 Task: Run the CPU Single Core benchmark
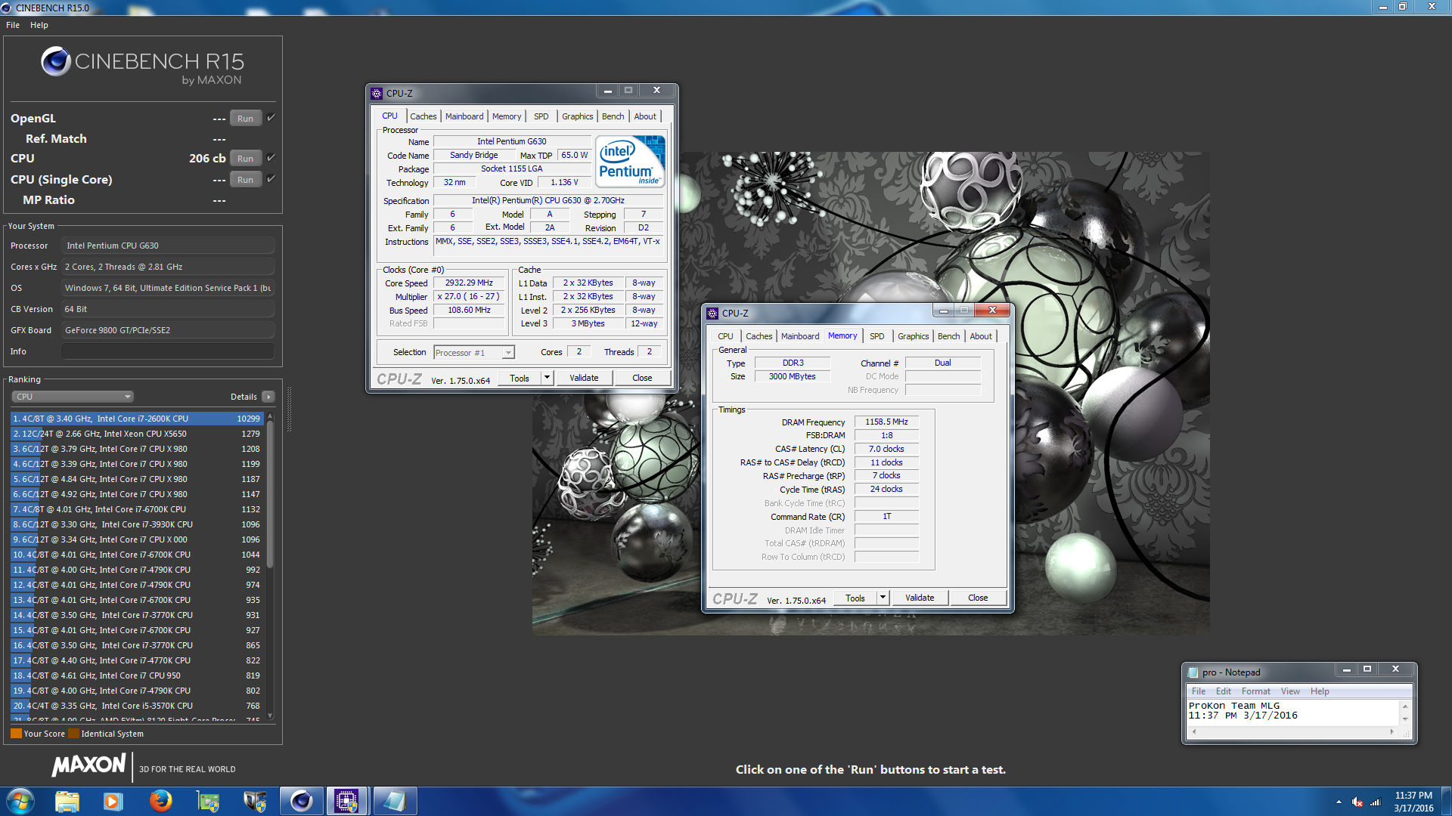click(x=245, y=179)
